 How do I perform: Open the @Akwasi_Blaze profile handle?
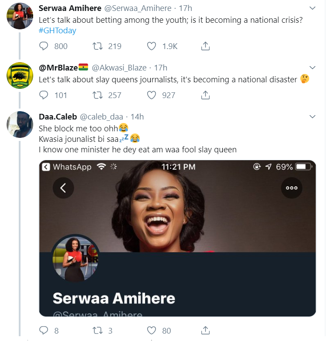(x=119, y=68)
